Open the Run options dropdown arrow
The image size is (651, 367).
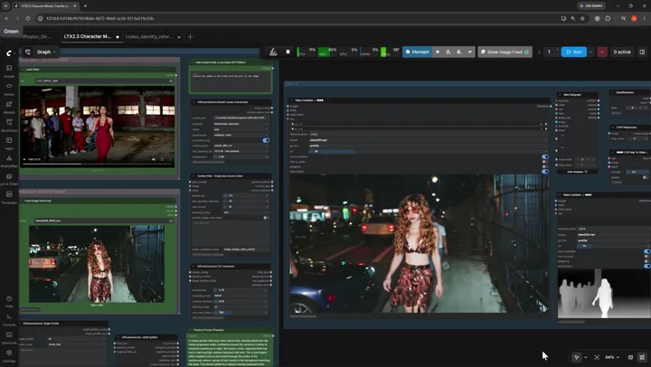click(x=590, y=52)
